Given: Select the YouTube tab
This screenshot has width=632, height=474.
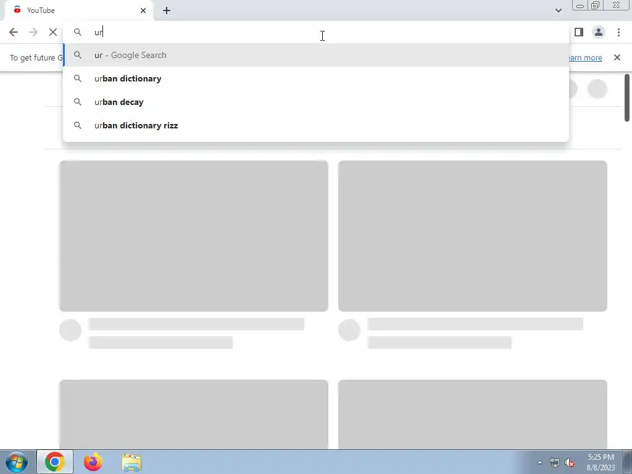Looking at the screenshot, I should pyautogui.click(x=80, y=11).
